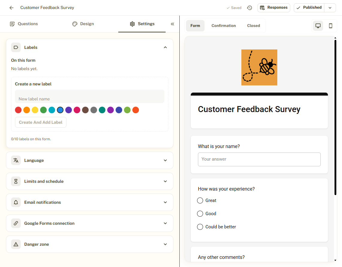Select the Good radio option

(200, 214)
